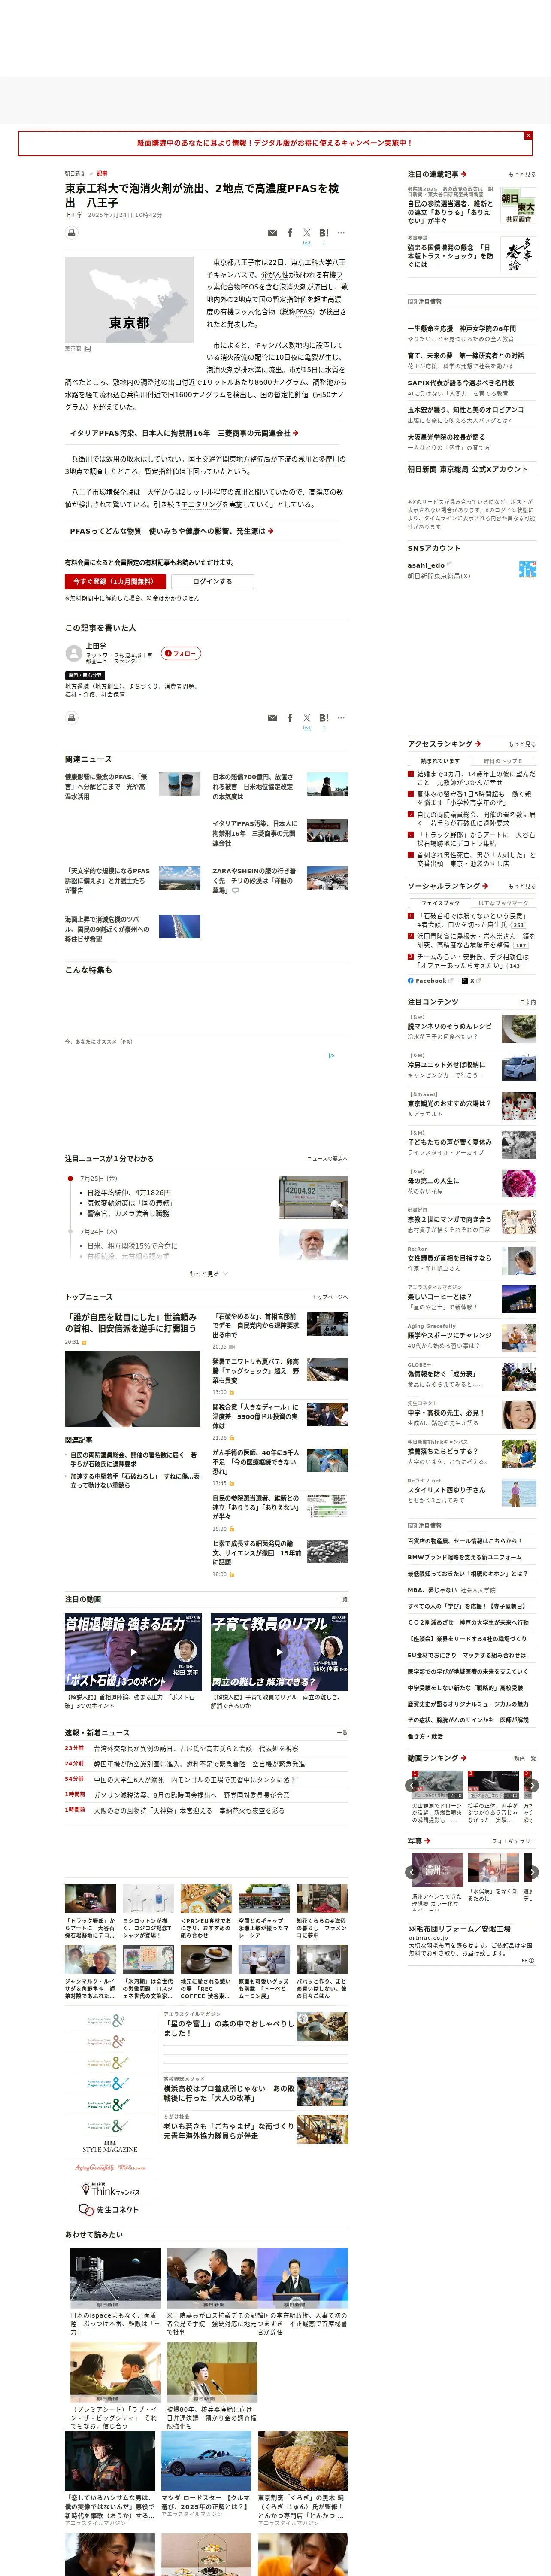This screenshot has height=2576, width=551.
Task: Show previous photo in 写真 carousel
Action: [412, 1872]
